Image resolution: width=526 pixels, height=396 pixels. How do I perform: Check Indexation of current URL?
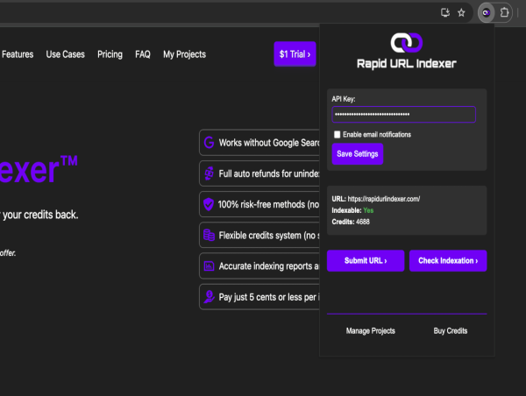click(x=448, y=260)
